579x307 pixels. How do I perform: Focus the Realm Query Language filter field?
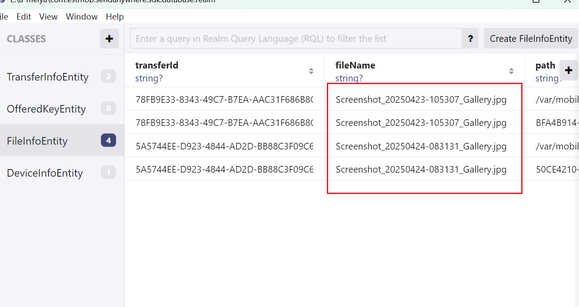pos(296,39)
